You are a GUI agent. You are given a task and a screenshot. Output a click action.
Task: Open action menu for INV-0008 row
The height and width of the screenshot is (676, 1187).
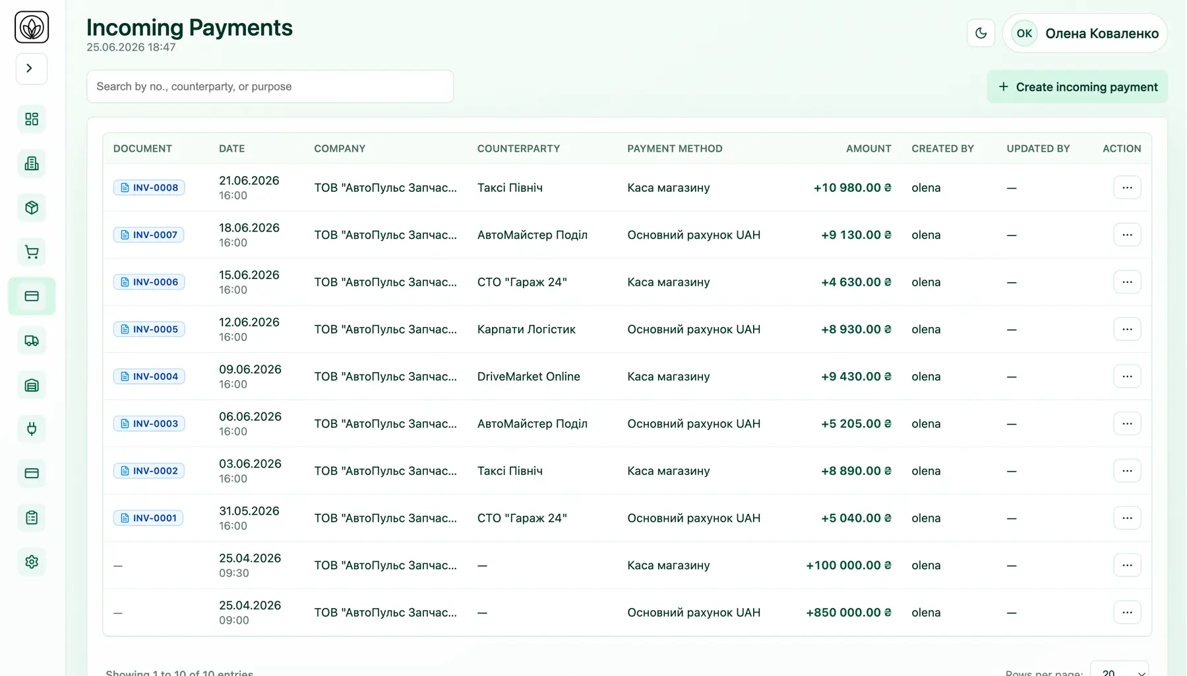[x=1127, y=188]
